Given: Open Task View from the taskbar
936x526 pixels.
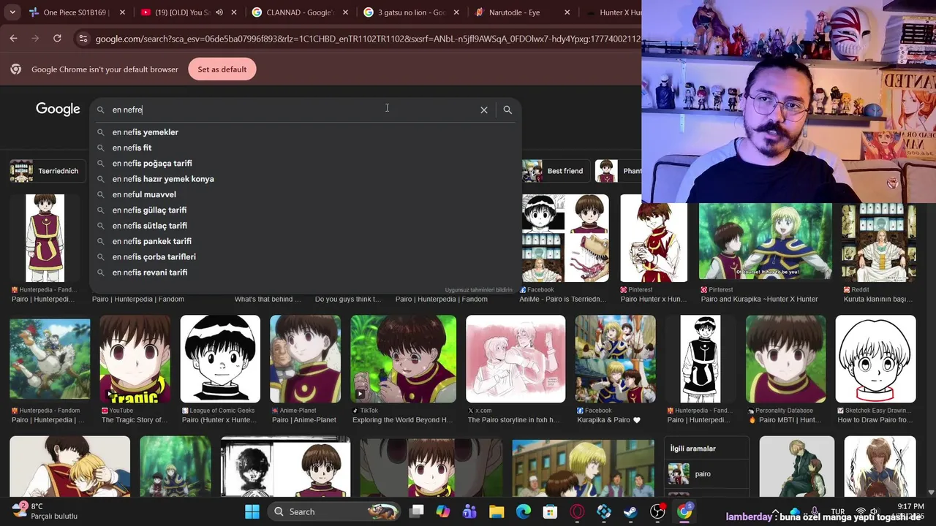Looking at the screenshot, I should [x=416, y=511].
